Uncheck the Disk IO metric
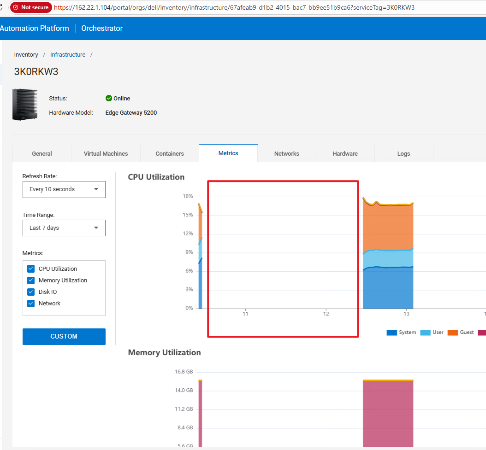 click(30, 292)
